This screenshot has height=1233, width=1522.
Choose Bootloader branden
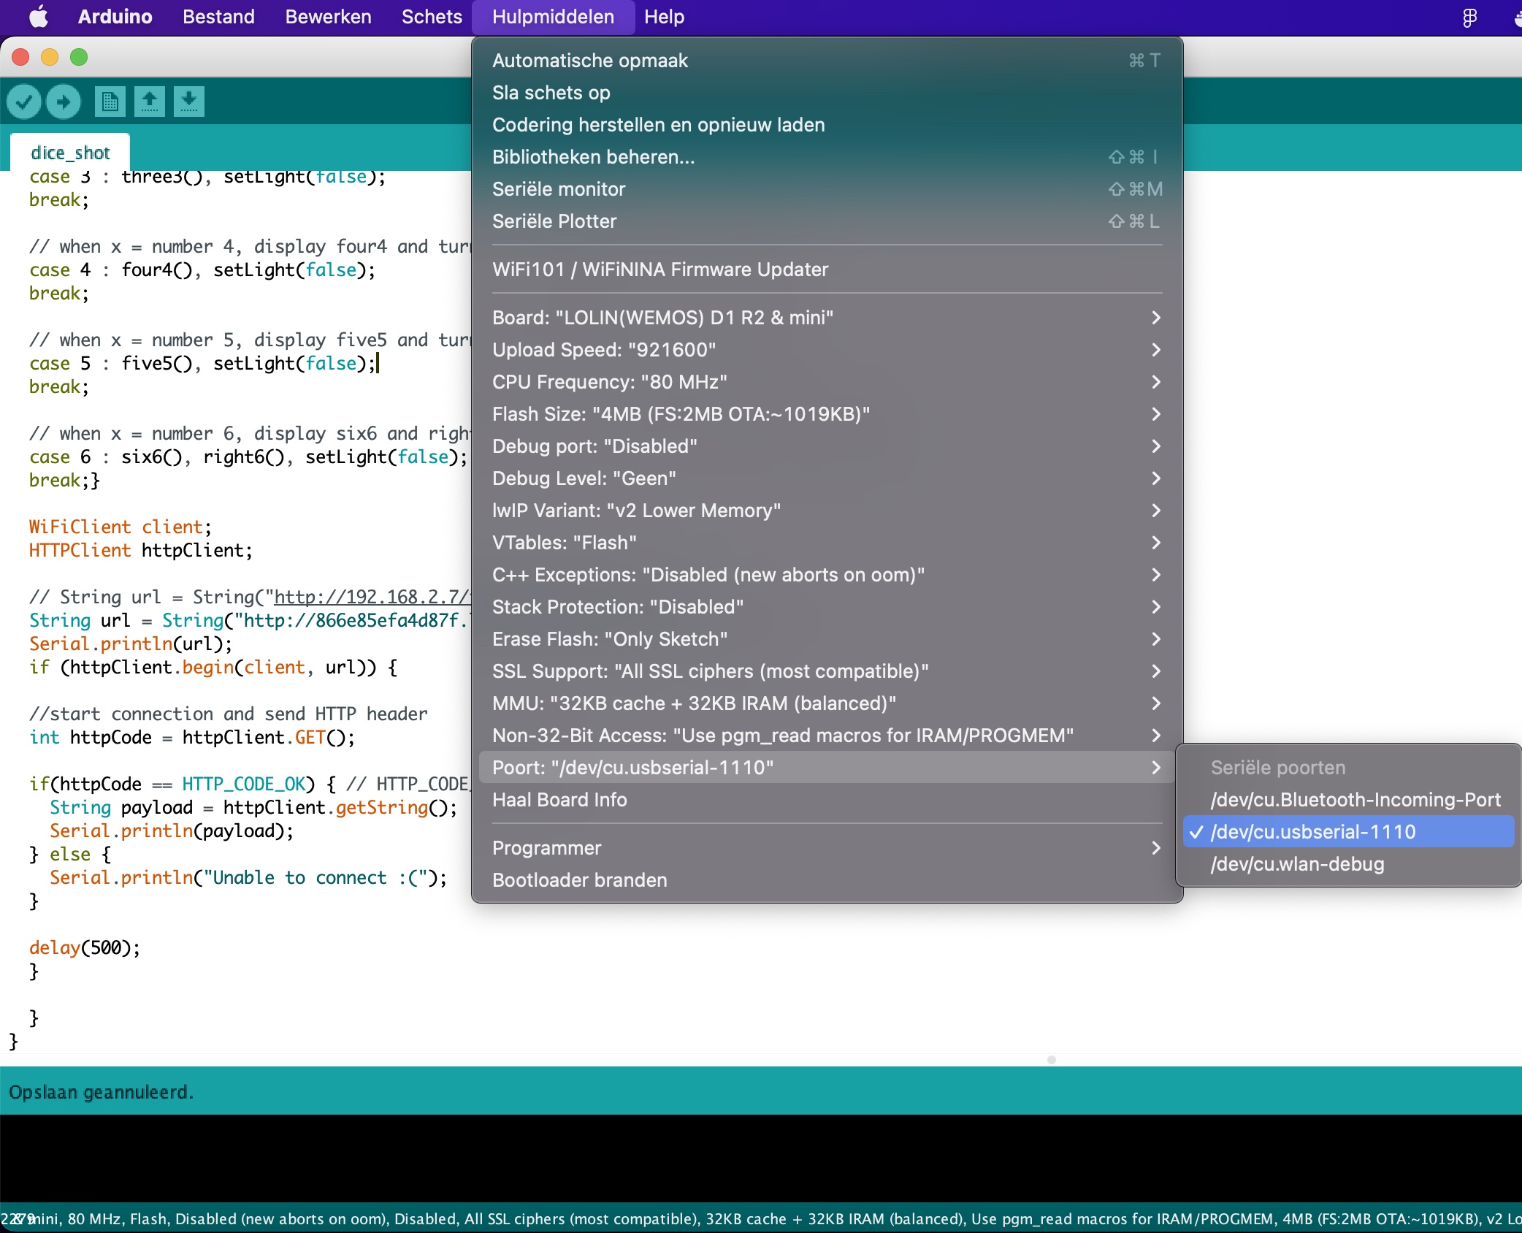(827, 880)
